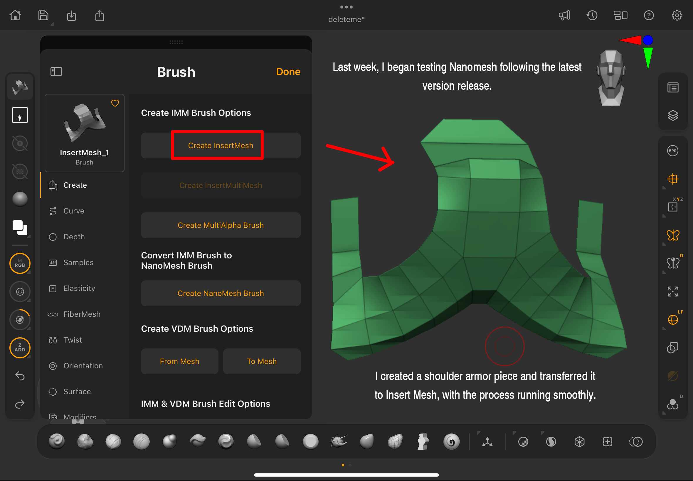Select the SnakeHook brush in bottom shelf

(339, 441)
